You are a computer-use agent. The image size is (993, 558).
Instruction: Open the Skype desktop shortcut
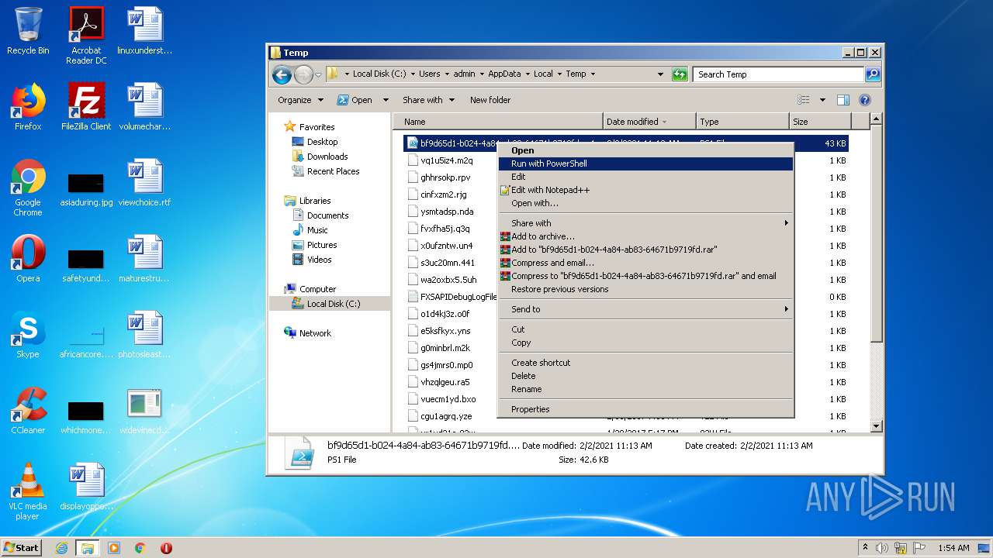coord(28,335)
